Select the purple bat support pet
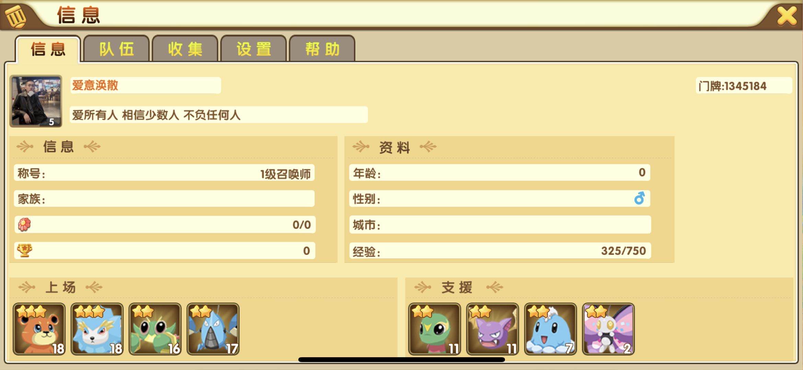 pyautogui.click(x=493, y=329)
